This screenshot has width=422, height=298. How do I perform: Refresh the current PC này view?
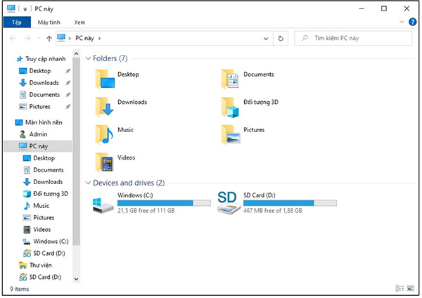(x=281, y=39)
